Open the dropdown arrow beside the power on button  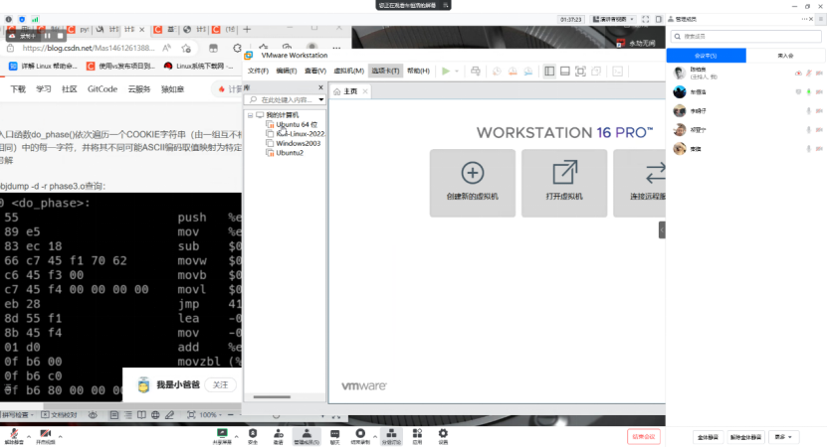(x=457, y=71)
